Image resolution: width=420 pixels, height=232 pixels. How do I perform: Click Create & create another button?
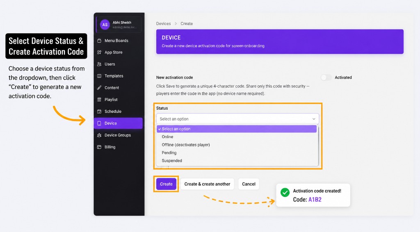click(x=207, y=184)
